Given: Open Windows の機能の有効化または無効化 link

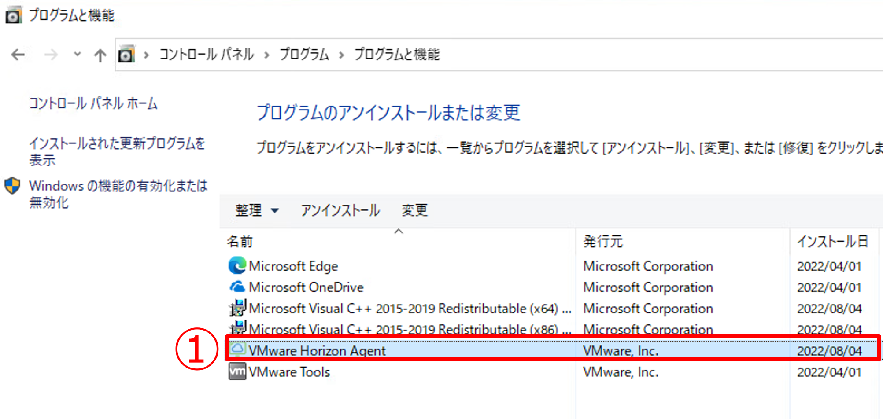Looking at the screenshot, I should point(118,194).
